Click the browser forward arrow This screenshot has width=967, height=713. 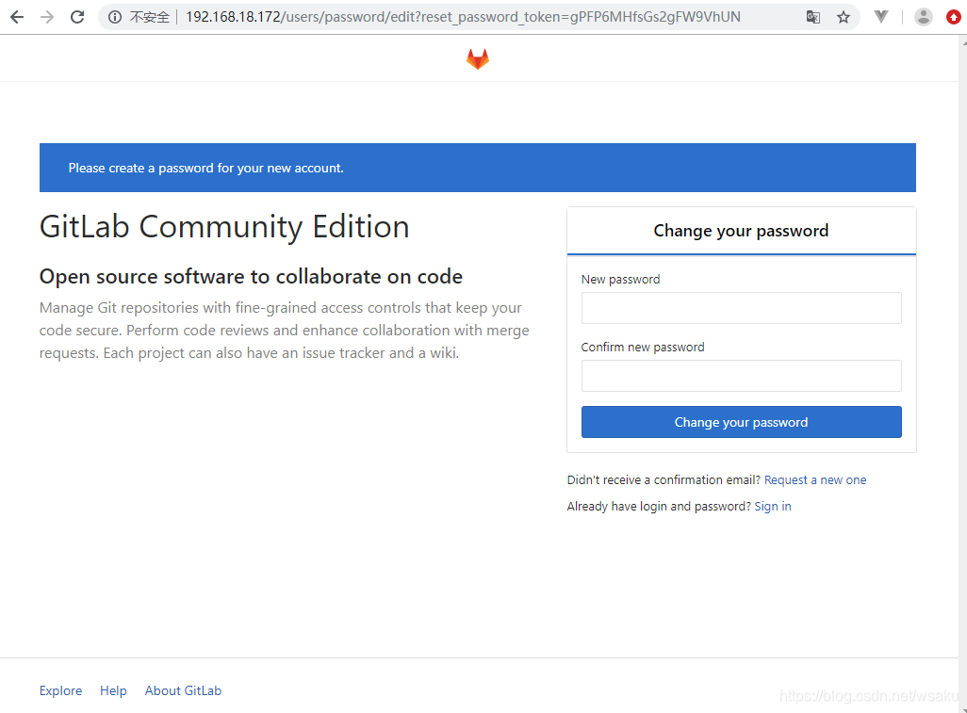[47, 17]
